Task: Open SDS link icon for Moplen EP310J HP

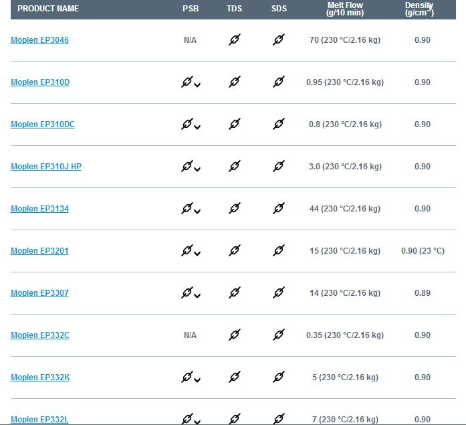Action: [279, 166]
